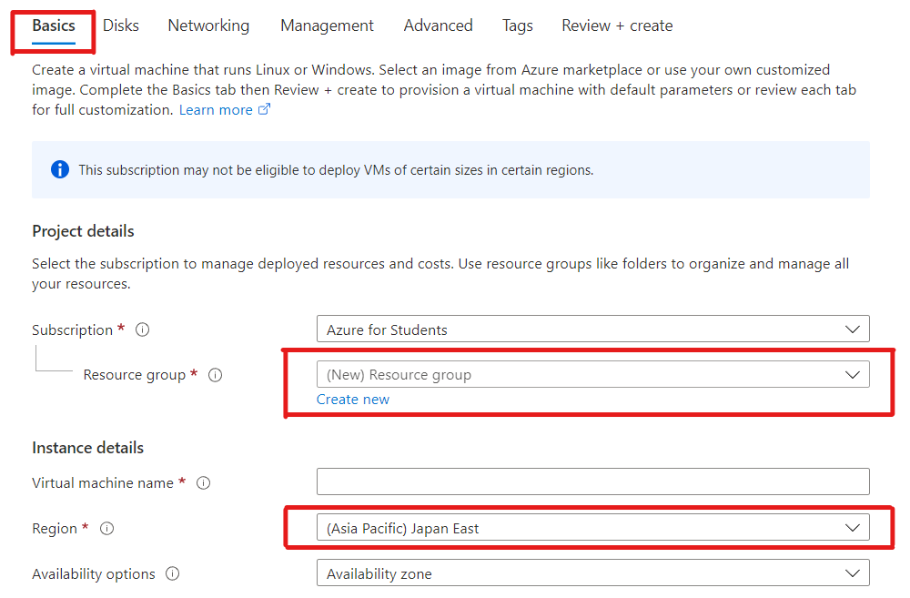Click the blue info icon in the subscription notice
910x598 pixels.
(x=60, y=169)
